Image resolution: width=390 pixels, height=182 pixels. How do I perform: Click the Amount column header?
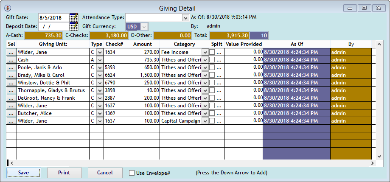tap(142, 44)
